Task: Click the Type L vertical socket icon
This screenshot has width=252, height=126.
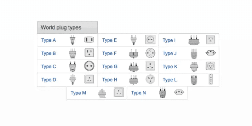Action: pos(211,79)
